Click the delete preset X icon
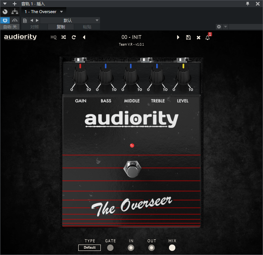 click(x=199, y=37)
